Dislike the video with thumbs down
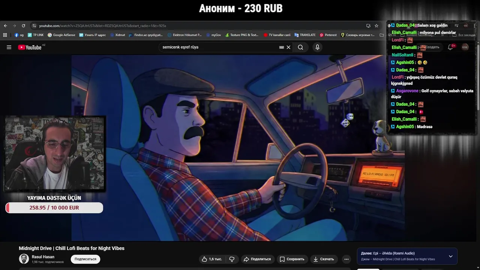This screenshot has height=270, width=480. coord(232,259)
